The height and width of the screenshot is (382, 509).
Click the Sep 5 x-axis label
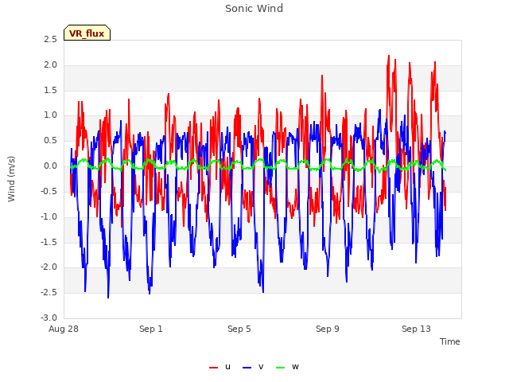239,329
